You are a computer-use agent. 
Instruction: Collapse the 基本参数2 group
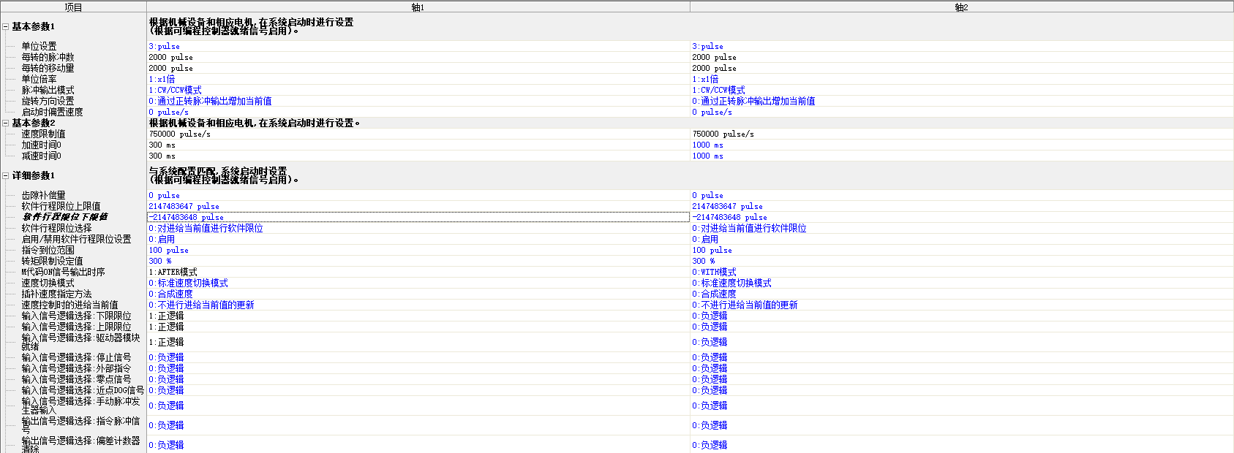pos(6,123)
